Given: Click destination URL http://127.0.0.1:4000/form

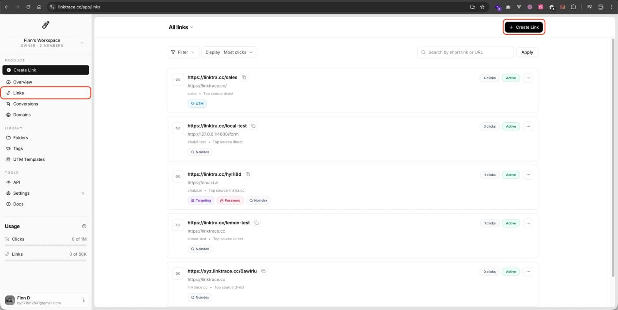Looking at the screenshot, I should pyautogui.click(x=213, y=134).
